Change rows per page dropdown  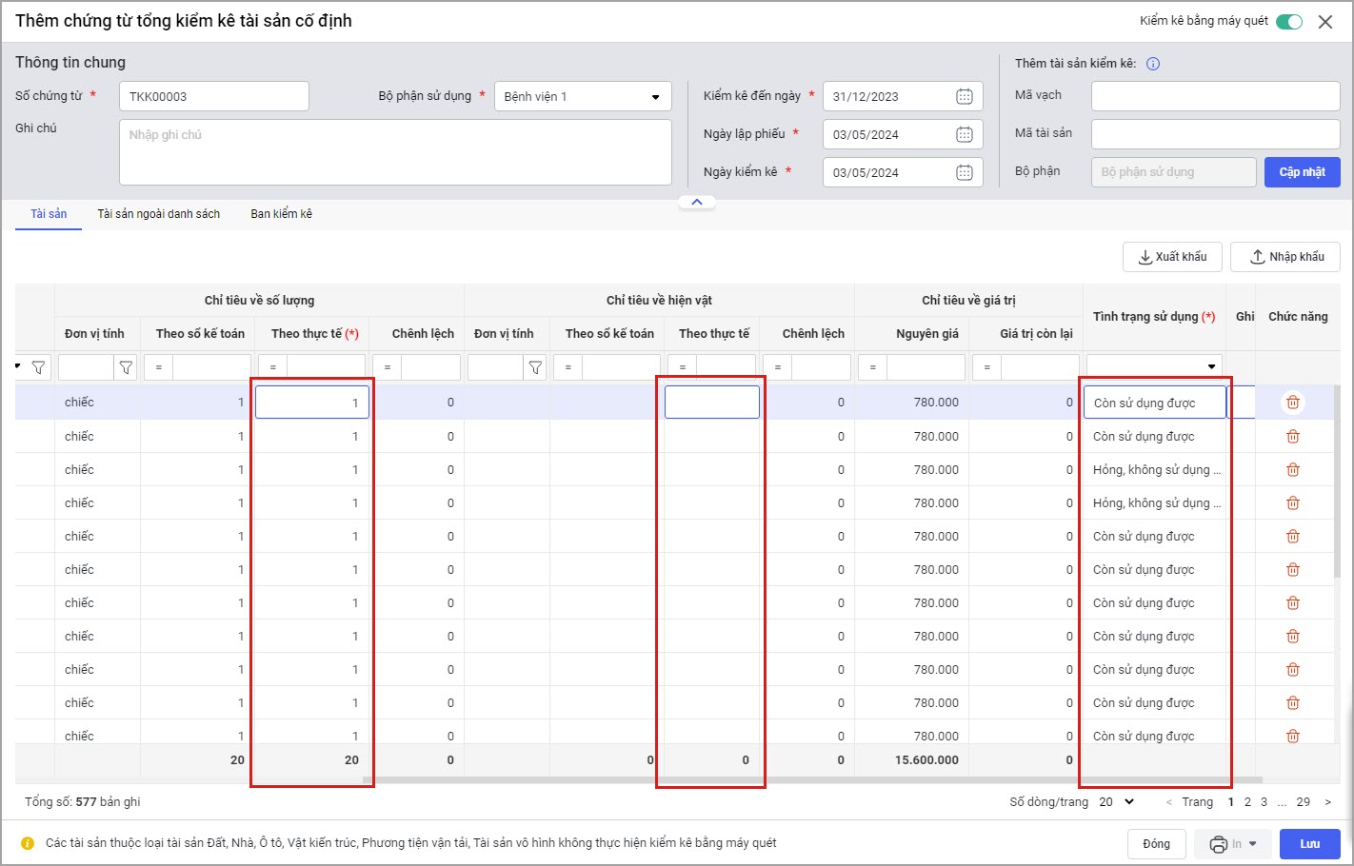click(1116, 802)
